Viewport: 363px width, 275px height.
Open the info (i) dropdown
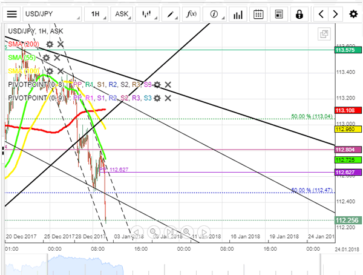(214, 14)
